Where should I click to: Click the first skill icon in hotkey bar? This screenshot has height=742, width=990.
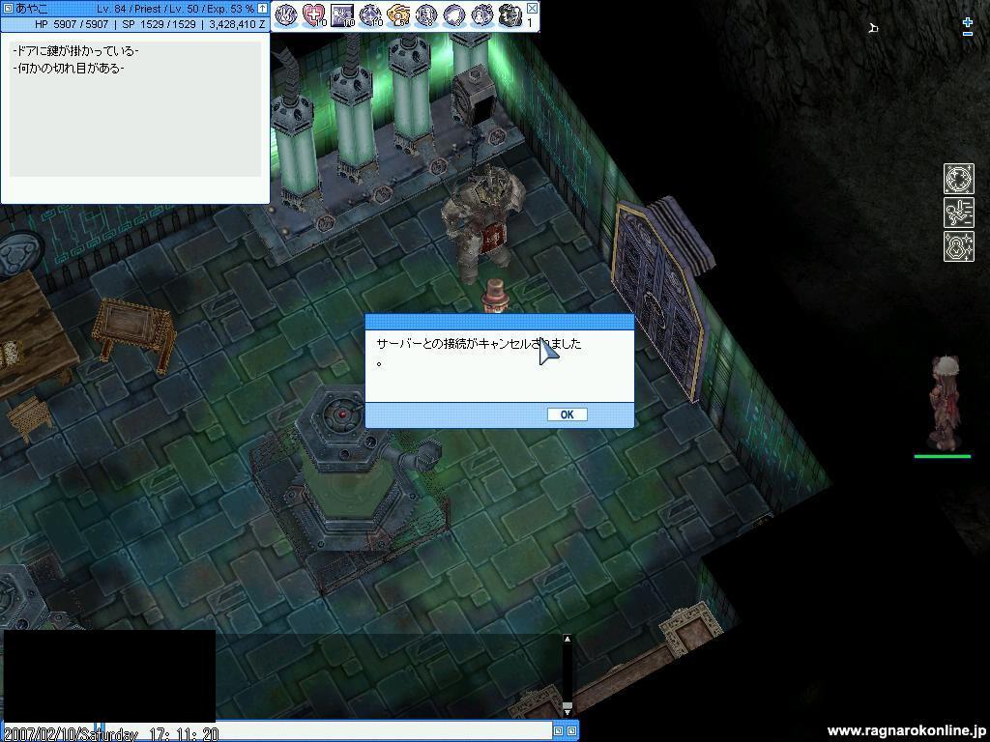[286, 15]
